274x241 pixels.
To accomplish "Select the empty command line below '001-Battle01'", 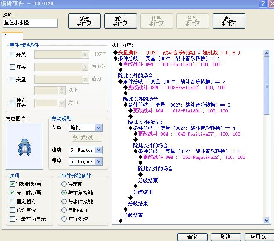I will tap(120, 70).
